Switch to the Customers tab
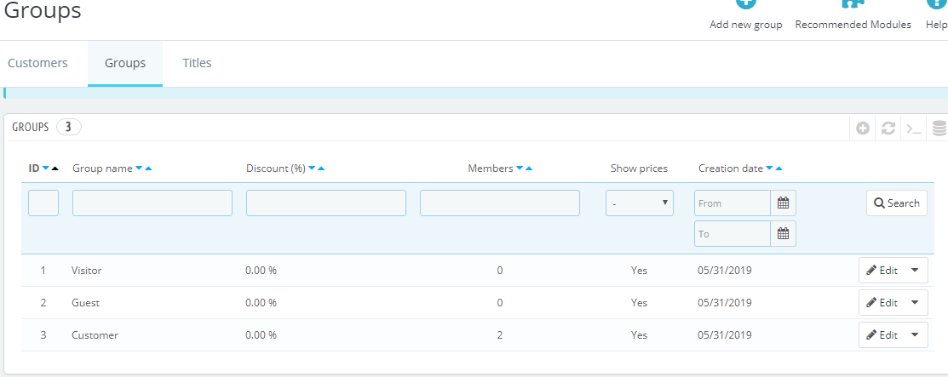The image size is (948, 377). tap(37, 63)
